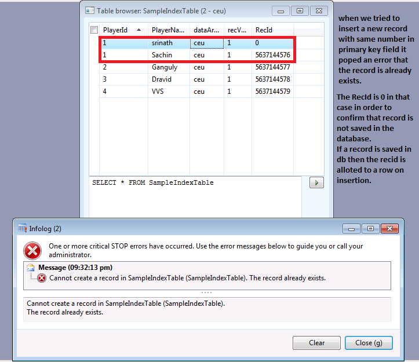This screenshot has width=419, height=362.
Task: Sort by the PlayerId column header
Action: click(123, 30)
